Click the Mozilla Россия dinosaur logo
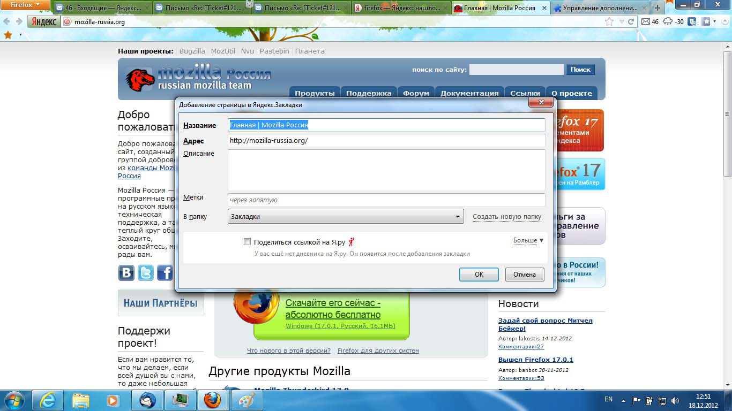The height and width of the screenshot is (411, 732). pos(140,79)
